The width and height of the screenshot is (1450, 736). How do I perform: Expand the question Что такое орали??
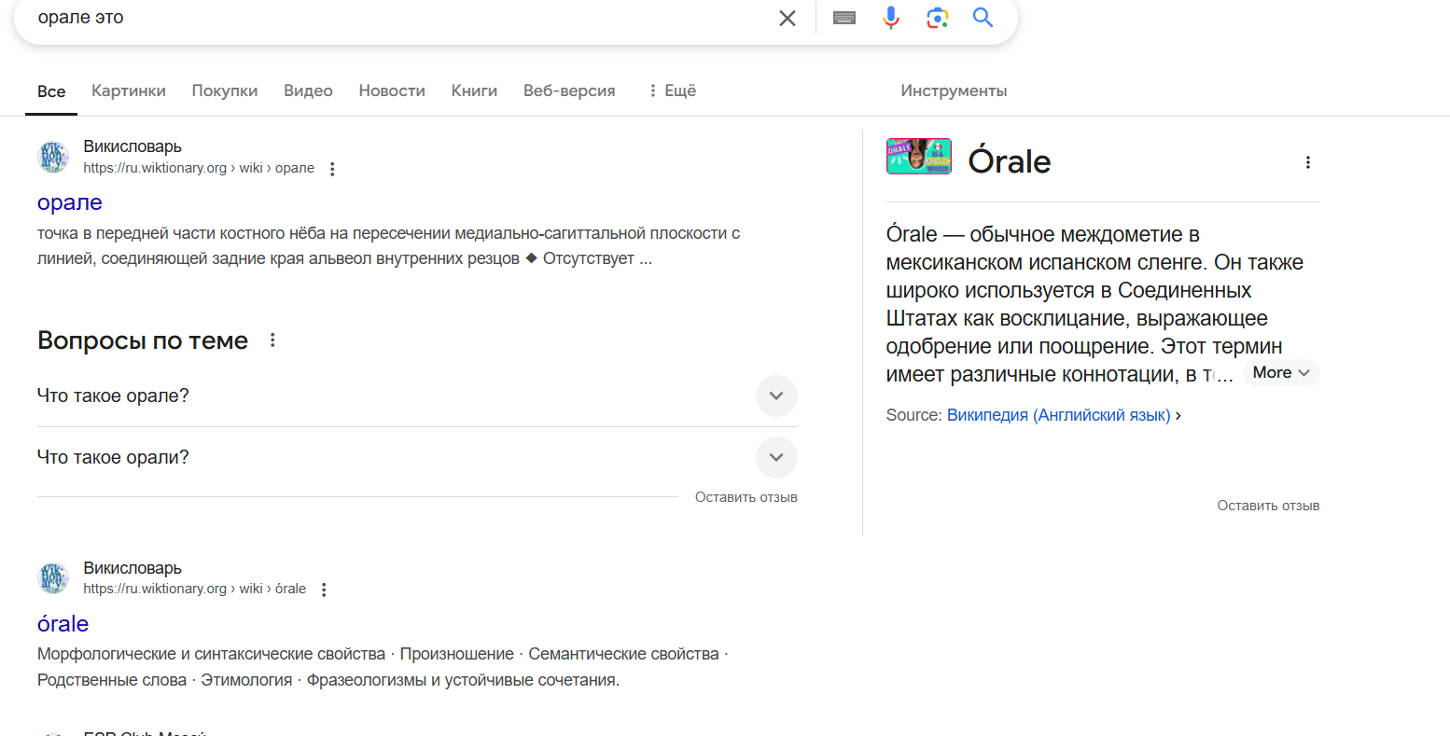[776, 458]
